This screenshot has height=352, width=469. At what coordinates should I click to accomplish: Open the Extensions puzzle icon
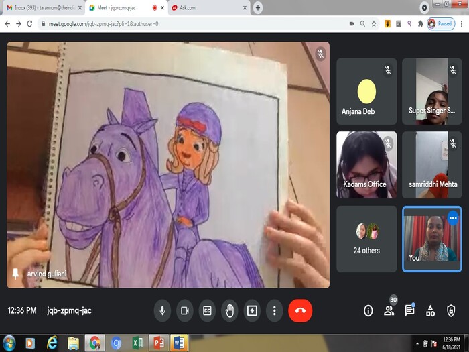(x=421, y=24)
